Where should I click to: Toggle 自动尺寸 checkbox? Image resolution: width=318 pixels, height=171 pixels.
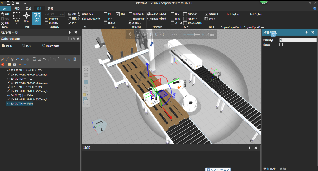[46, 19]
